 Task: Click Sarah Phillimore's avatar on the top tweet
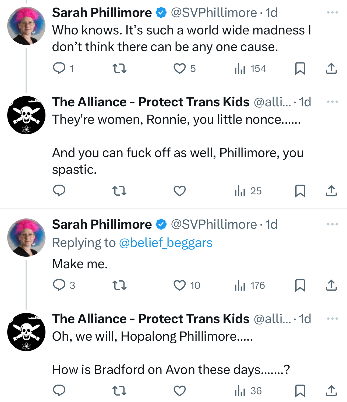(26, 26)
